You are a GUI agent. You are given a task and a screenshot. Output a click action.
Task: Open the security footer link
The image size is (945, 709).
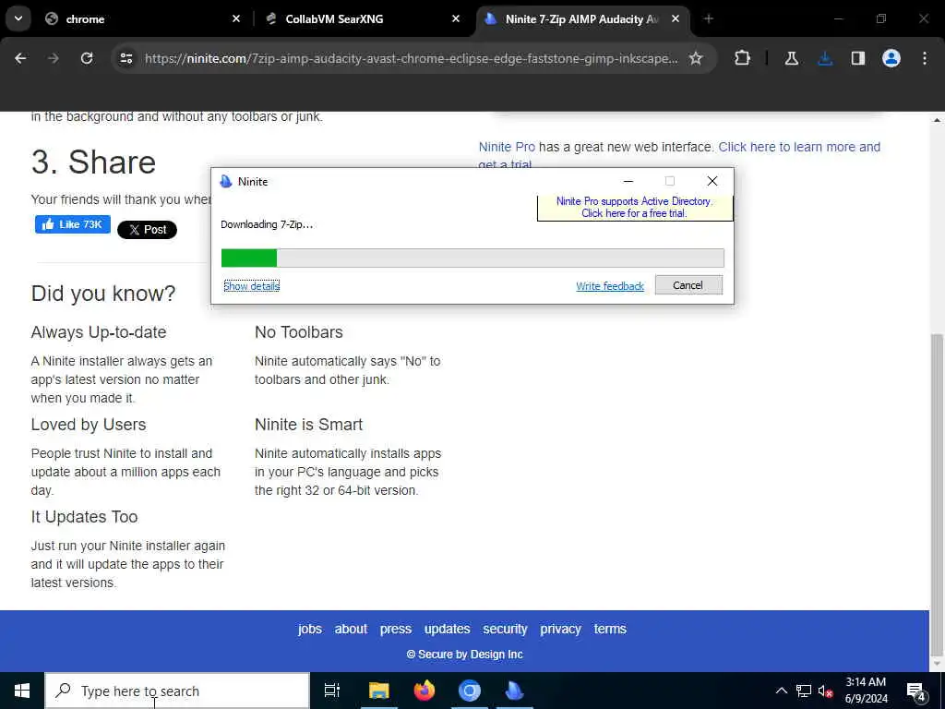[x=505, y=629]
